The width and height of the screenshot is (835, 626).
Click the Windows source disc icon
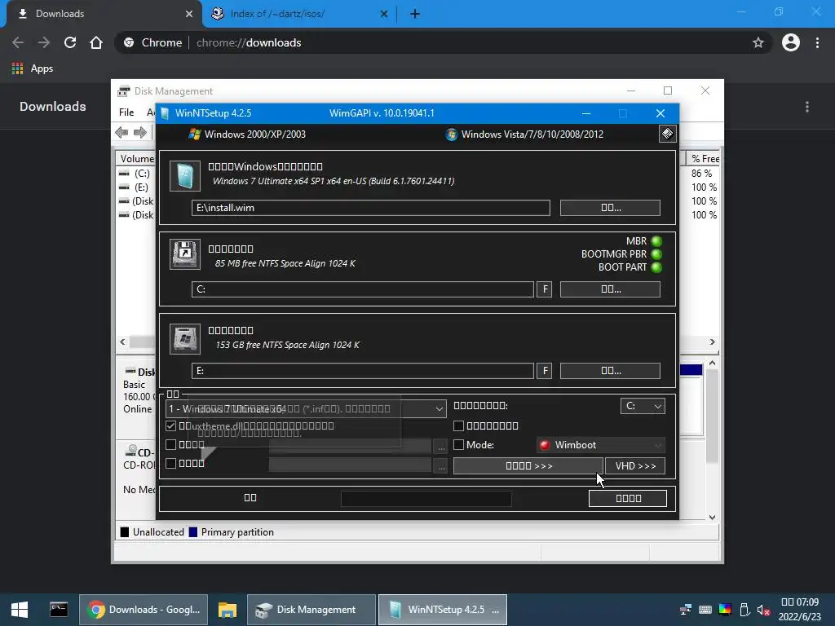[x=185, y=176]
